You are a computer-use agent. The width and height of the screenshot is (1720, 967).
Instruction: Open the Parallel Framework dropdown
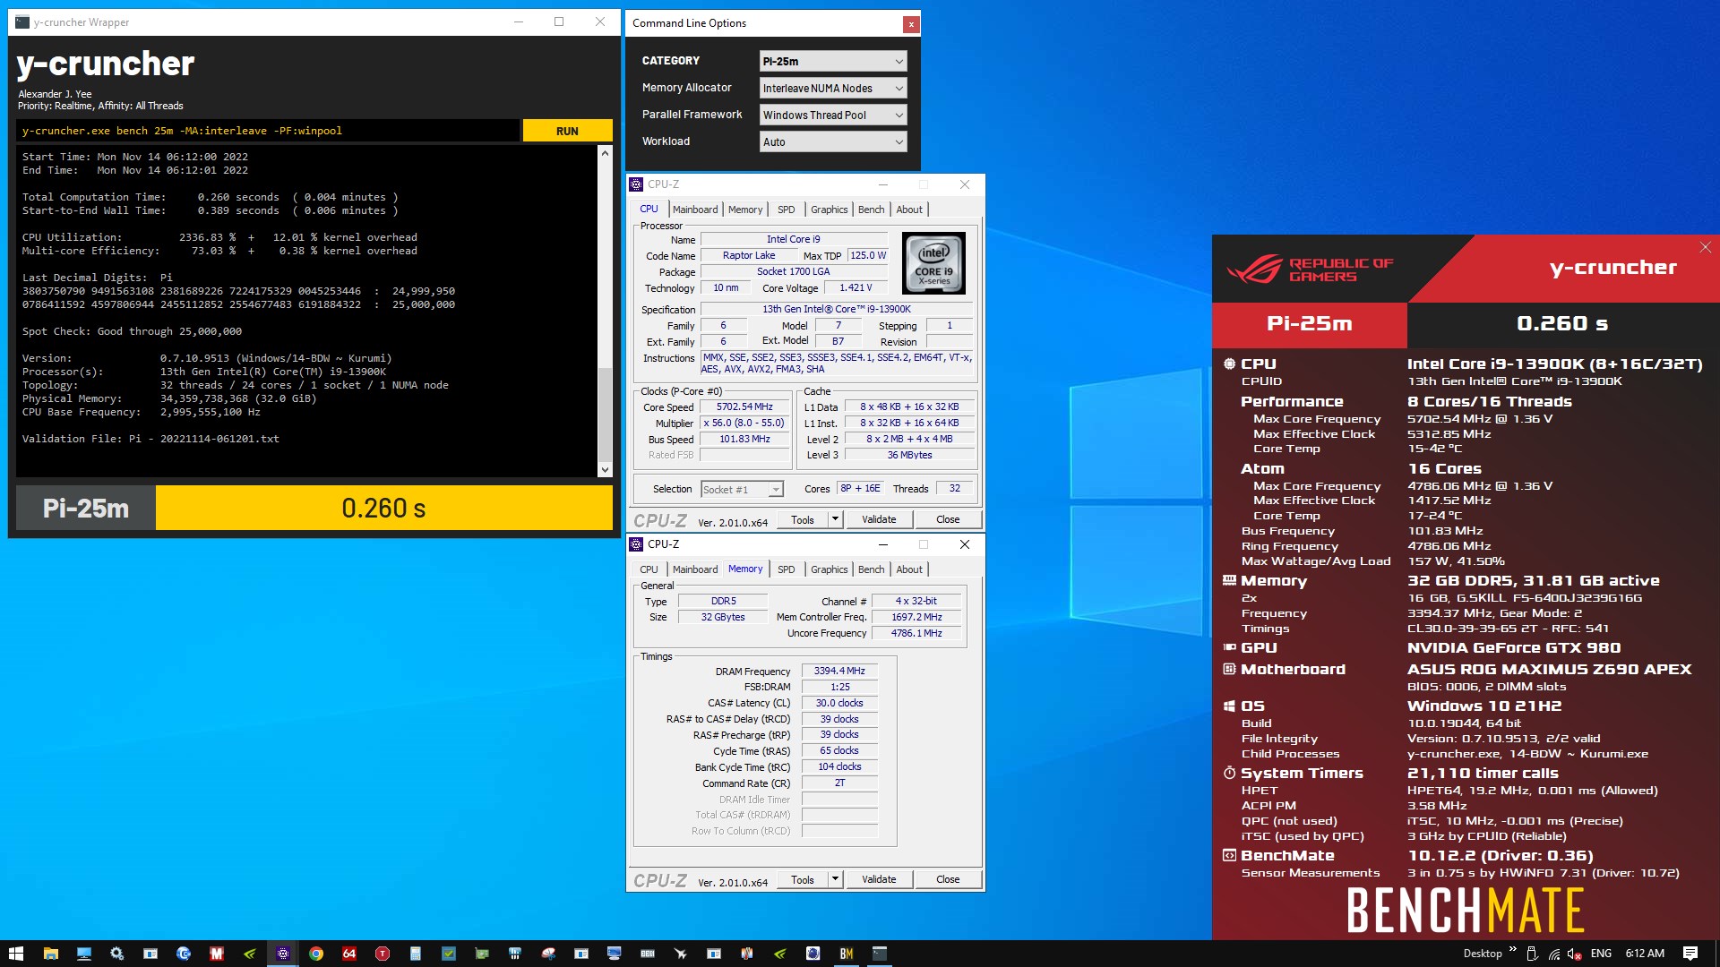point(833,115)
